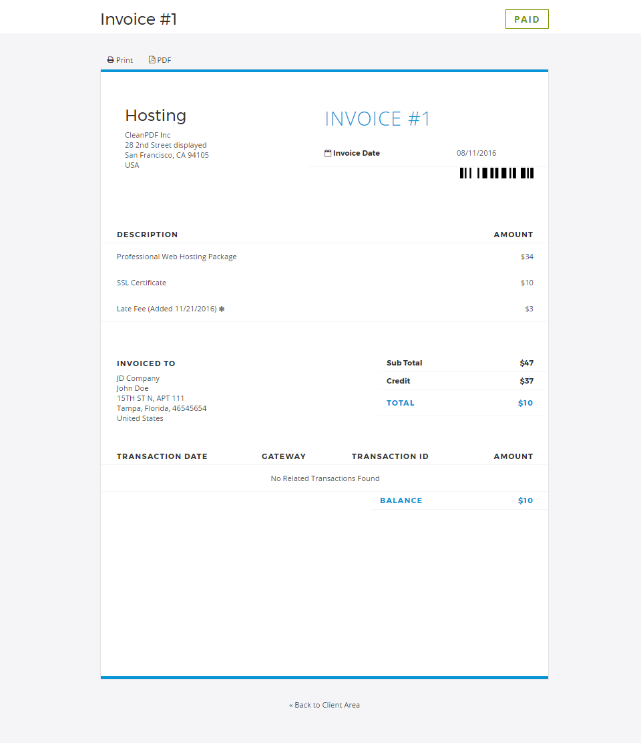Click the 08/11/2016 date value

[476, 153]
